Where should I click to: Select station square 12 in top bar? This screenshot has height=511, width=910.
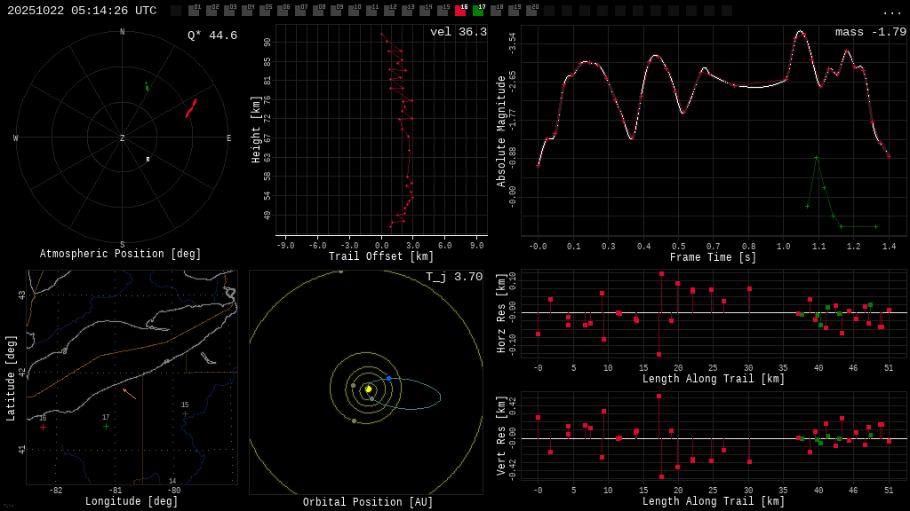click(389, 10)
